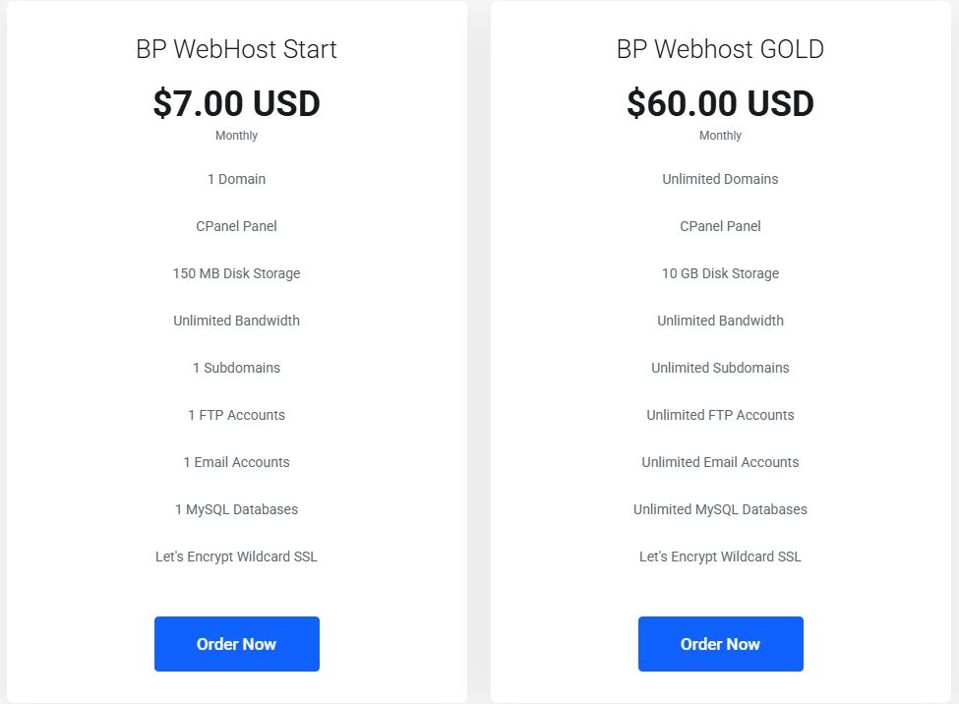959x704 pixels.
Task: Click Unlimited FTP Accounts line
Action: tap(720, 415)
